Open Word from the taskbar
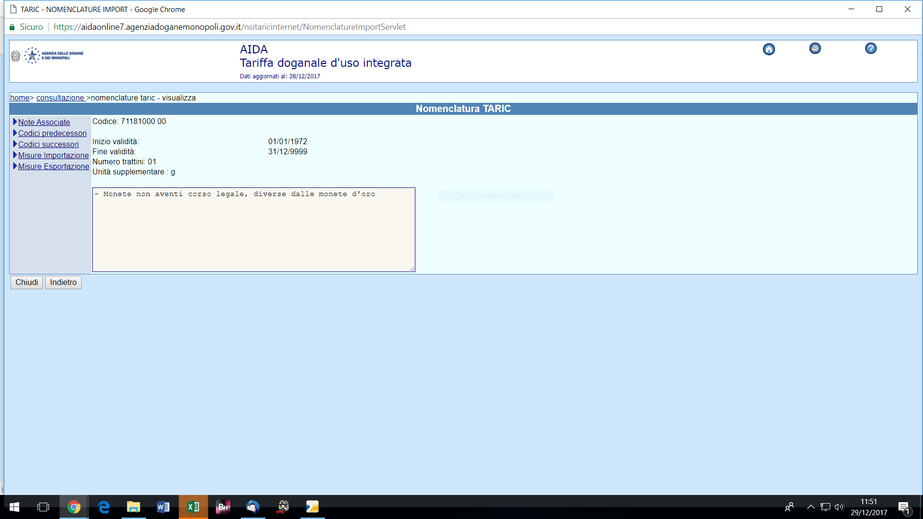The height and width of the screenshot is (519, 923). click(163, 507)
